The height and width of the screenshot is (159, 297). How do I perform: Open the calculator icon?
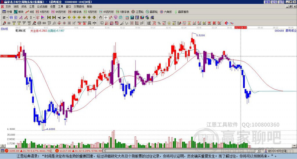tap(132, 18)
